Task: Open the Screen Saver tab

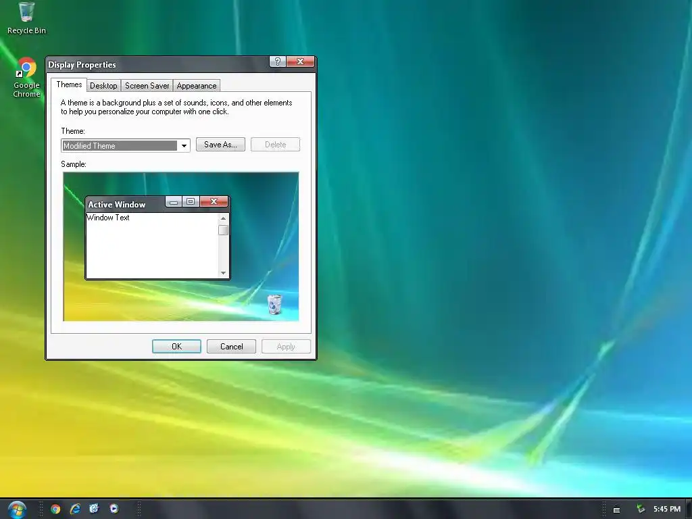Action: click(x=147, y=86)
